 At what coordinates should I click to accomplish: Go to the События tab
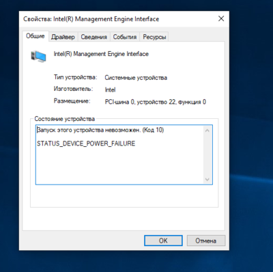(x=125, y=37)
